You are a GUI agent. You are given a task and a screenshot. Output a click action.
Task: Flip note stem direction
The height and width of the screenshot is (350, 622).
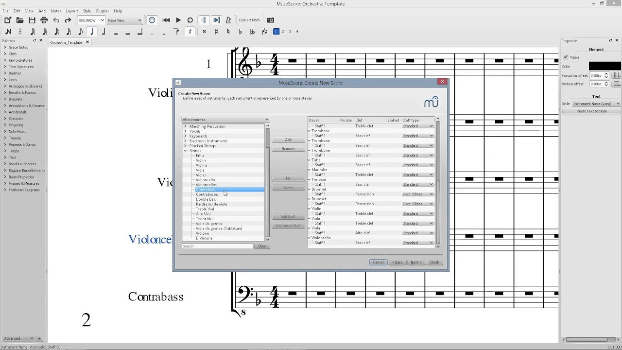pyautogui.click(x=264, y=32)
